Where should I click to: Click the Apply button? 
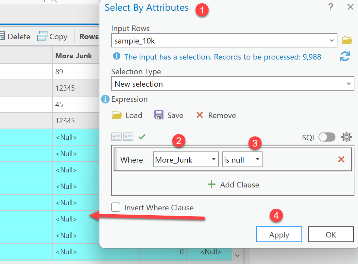tap(279, 235)
